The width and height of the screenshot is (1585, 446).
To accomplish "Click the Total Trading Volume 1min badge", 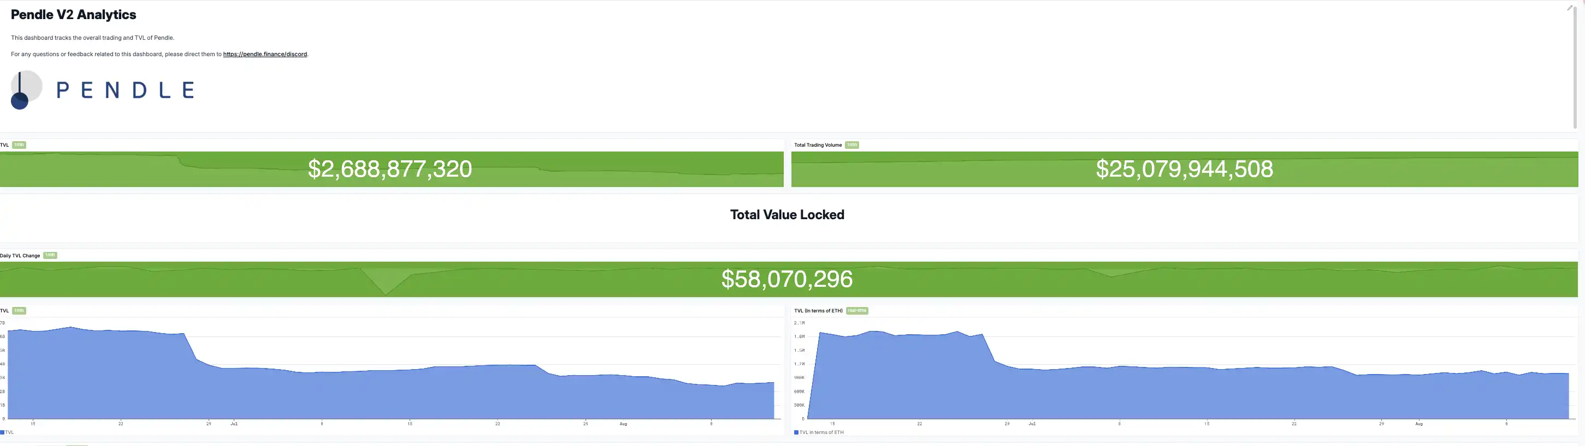I will click(x=851, y=145).
